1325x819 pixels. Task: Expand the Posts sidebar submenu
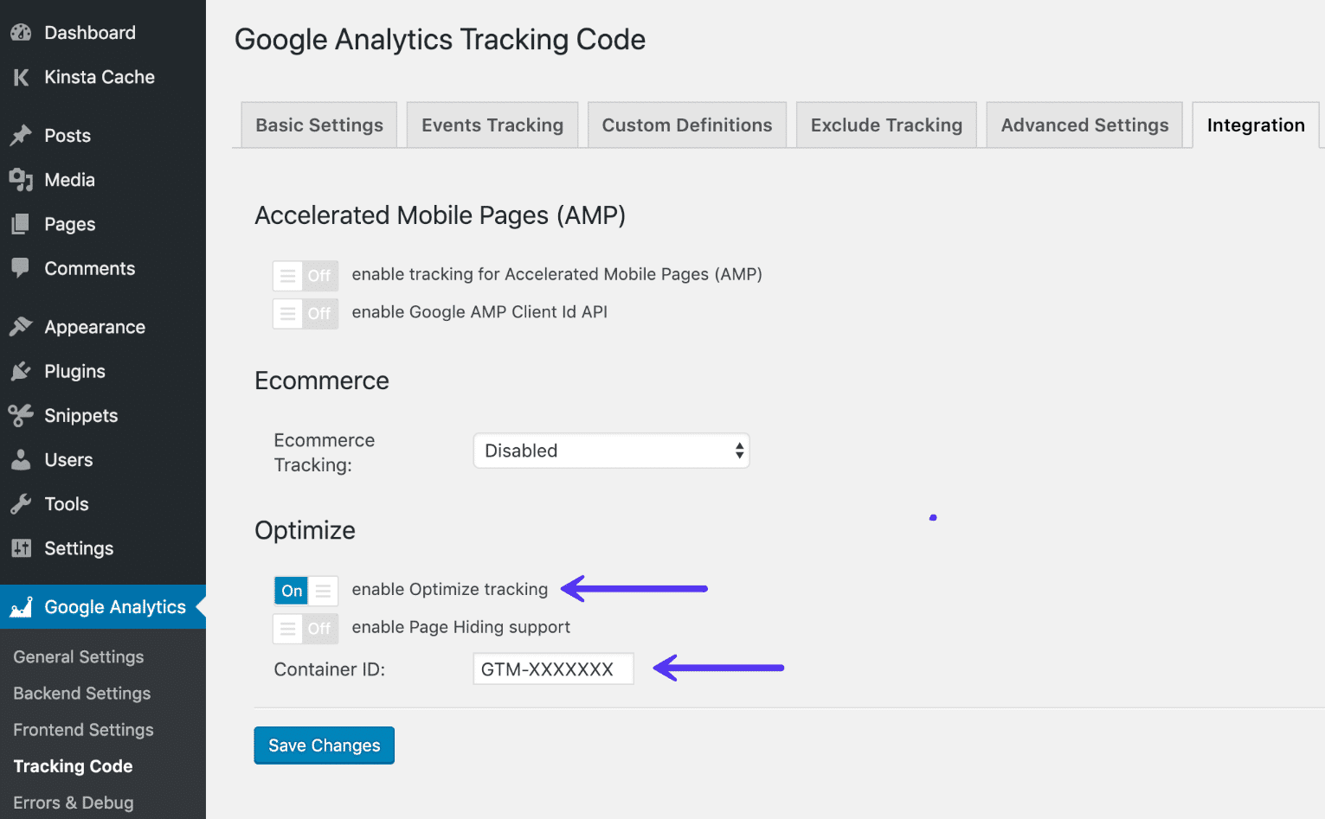[x=67, y=135]
